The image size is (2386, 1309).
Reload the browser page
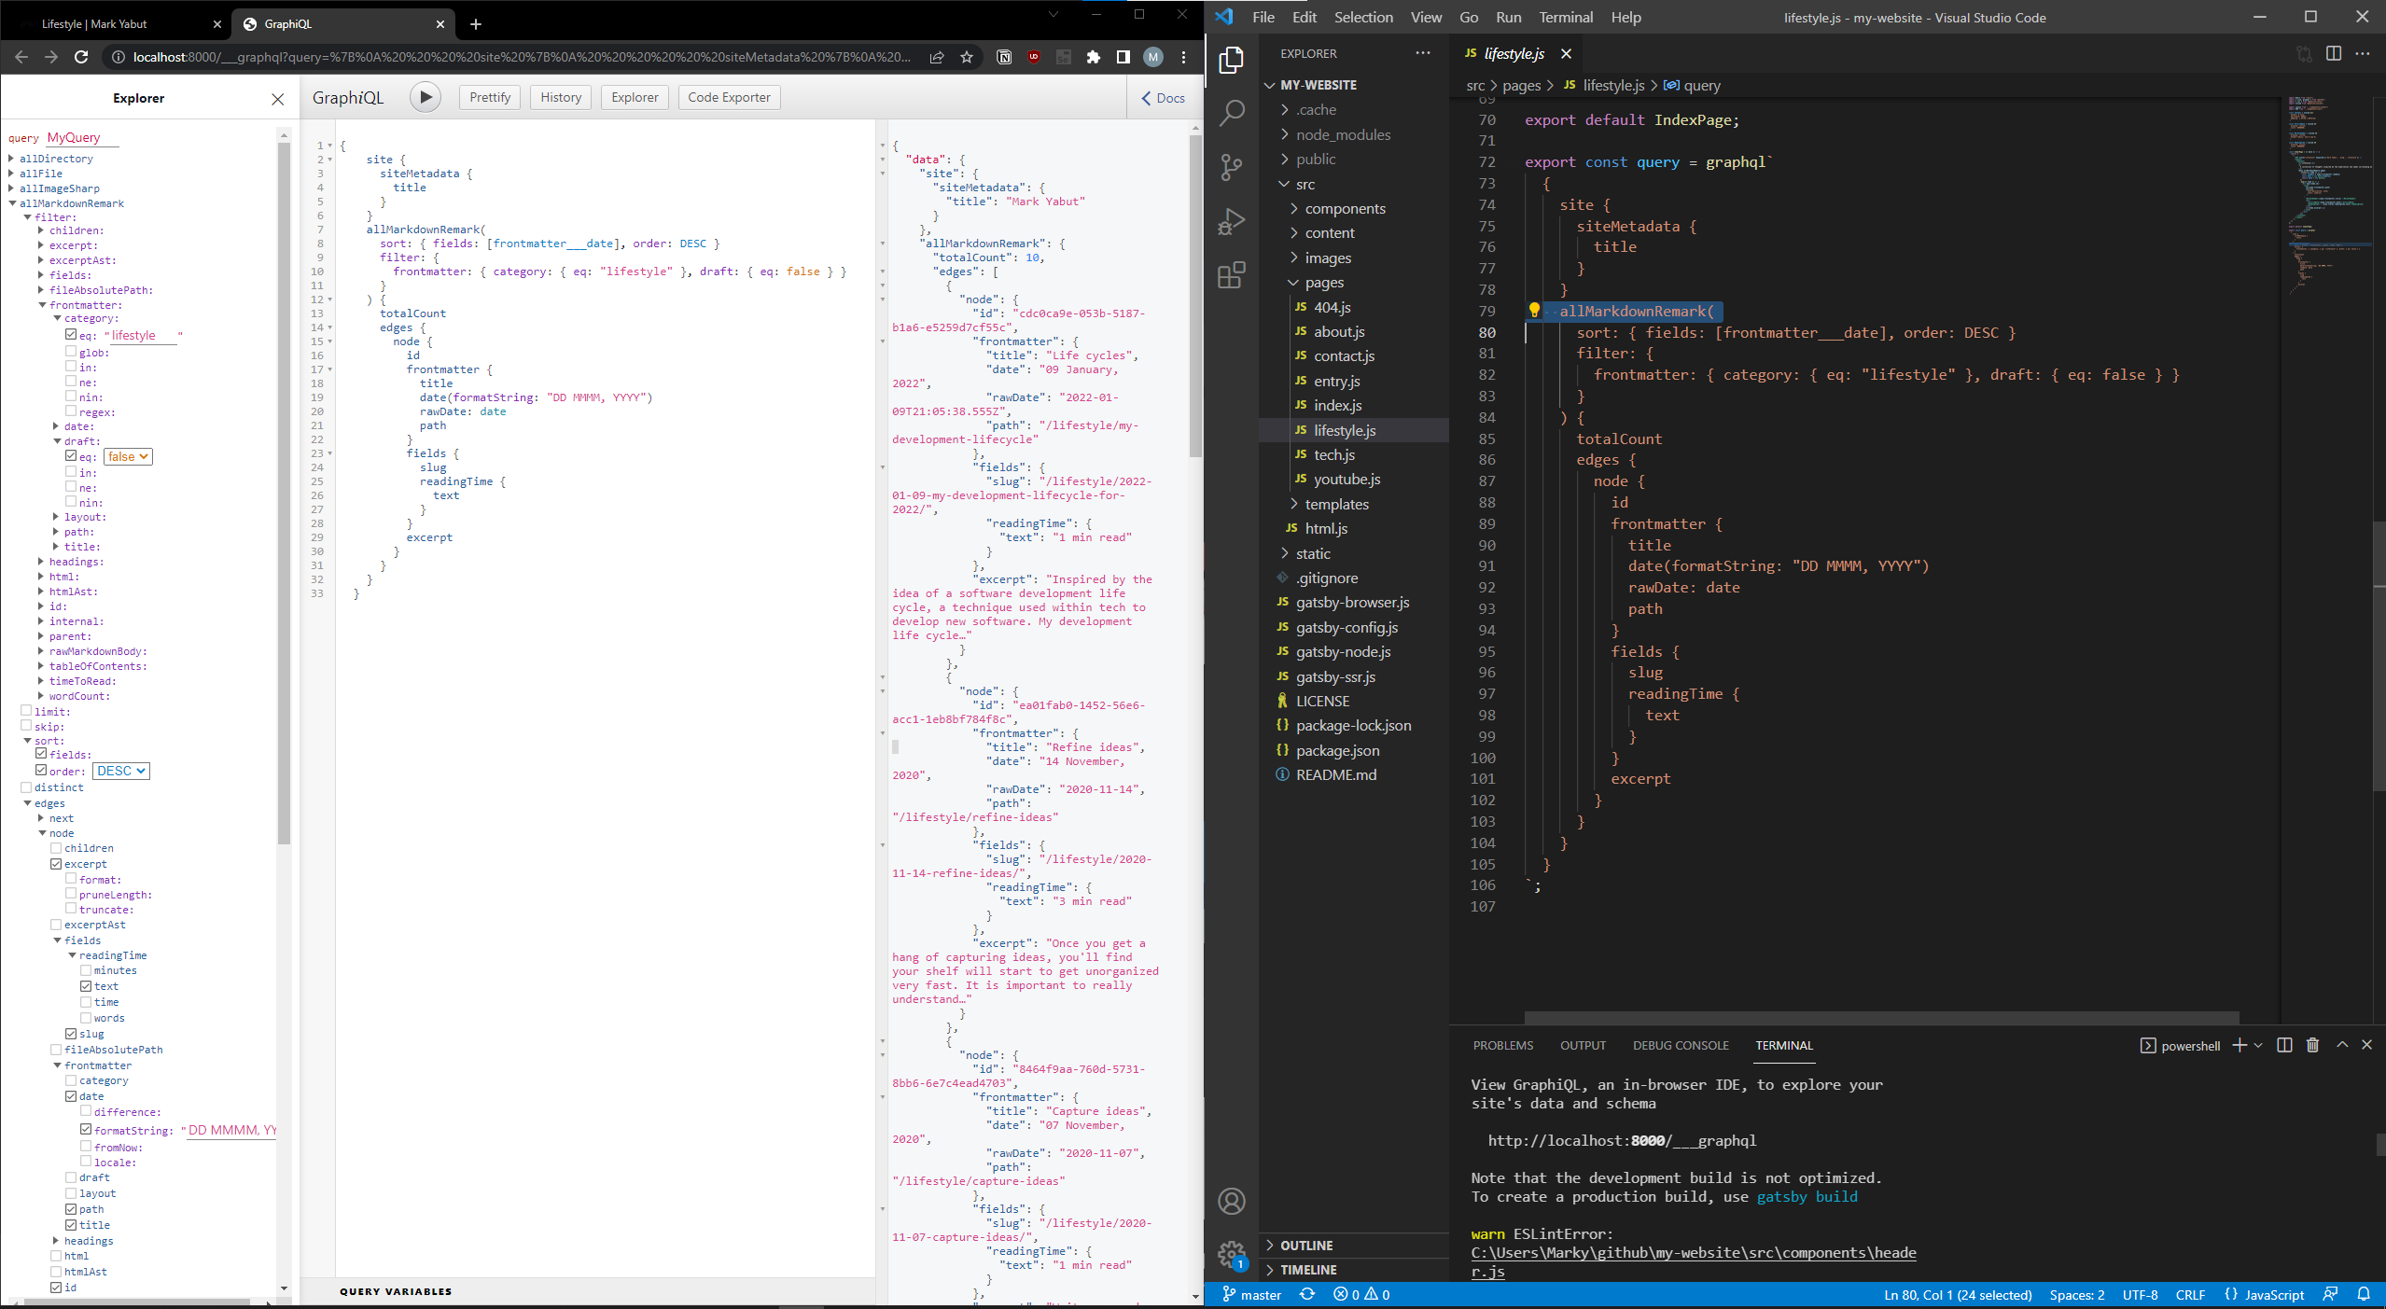pyautogui.click(x=81, y=57)
